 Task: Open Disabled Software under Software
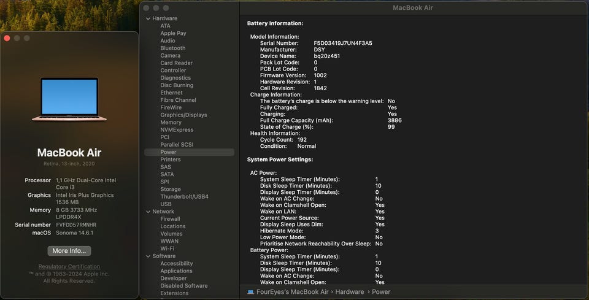click(183, 285)
